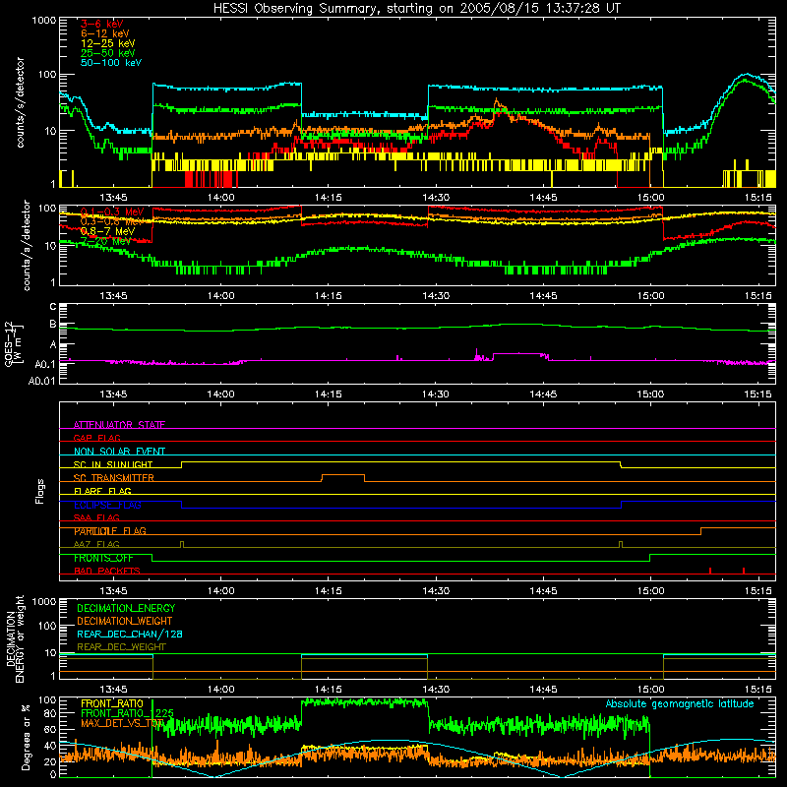
Task: Select the FLARE_FLAG label
Action: point(102,491)
